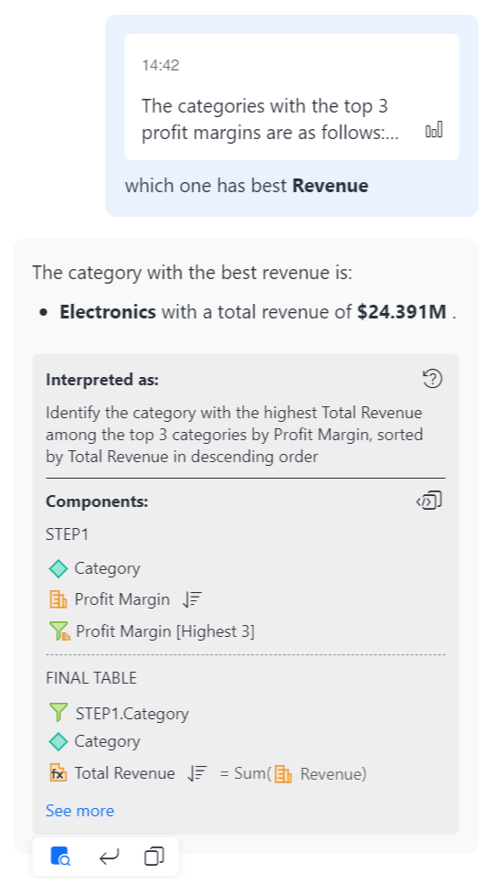Click the chart icon in quoted message
The width and height of the screenshot is (497, 895).
coord(434,130)
